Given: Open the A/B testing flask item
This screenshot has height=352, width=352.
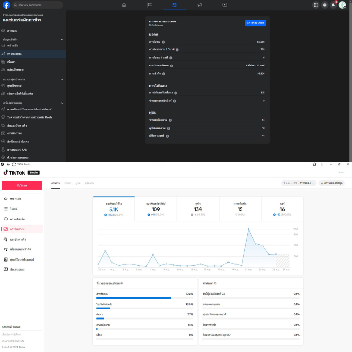Looking at the screenshot, I should (33, 150).
